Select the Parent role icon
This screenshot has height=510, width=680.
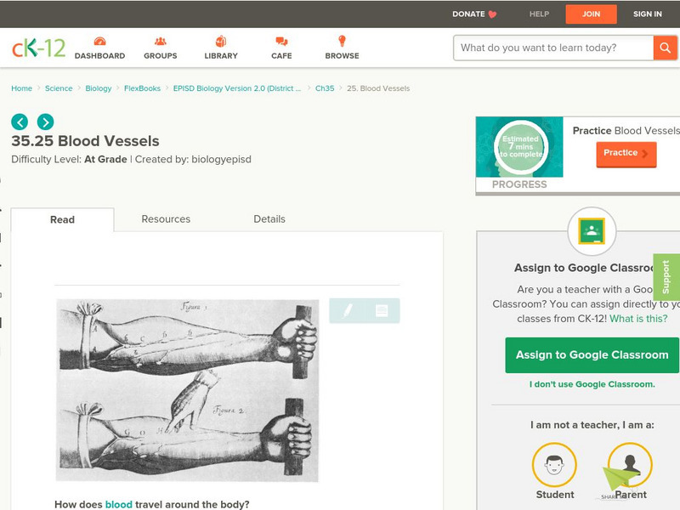(x=630, y=465)
